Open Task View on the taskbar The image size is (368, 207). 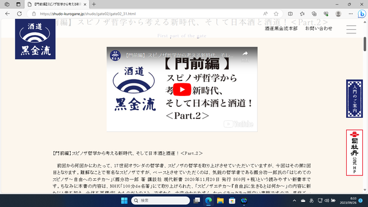click(197, 201)
